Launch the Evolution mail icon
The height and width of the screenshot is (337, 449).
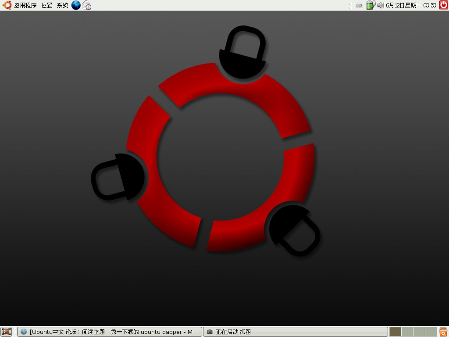[86, 5]
